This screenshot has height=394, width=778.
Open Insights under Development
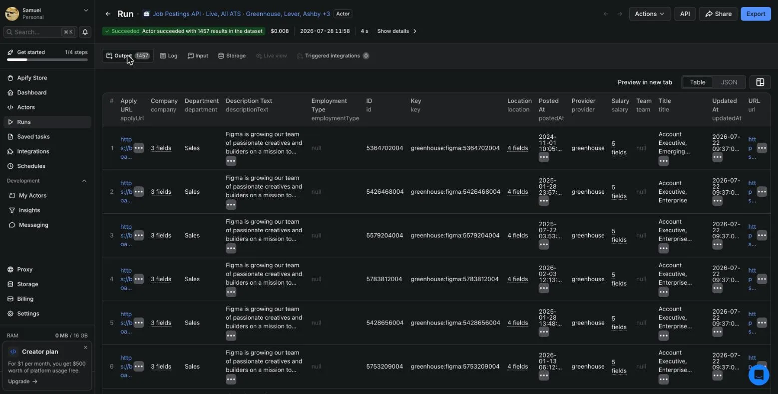[29, 210]
